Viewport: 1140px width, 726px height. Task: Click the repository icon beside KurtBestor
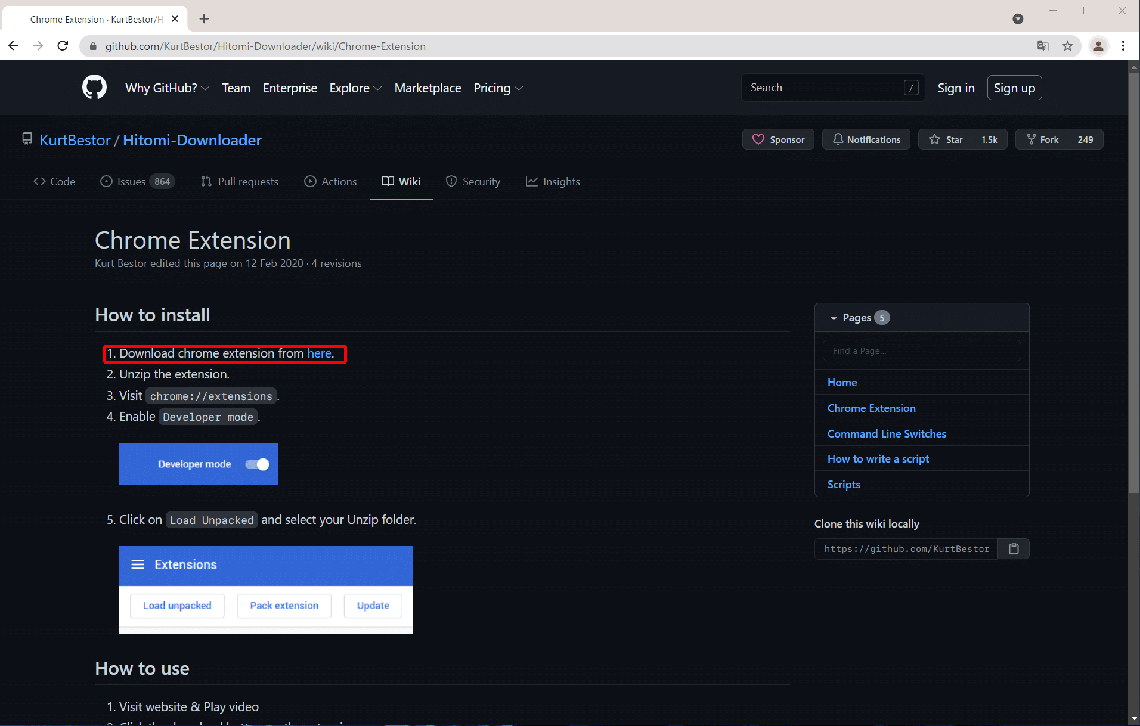pyautogui.click(x=27, y=139)
